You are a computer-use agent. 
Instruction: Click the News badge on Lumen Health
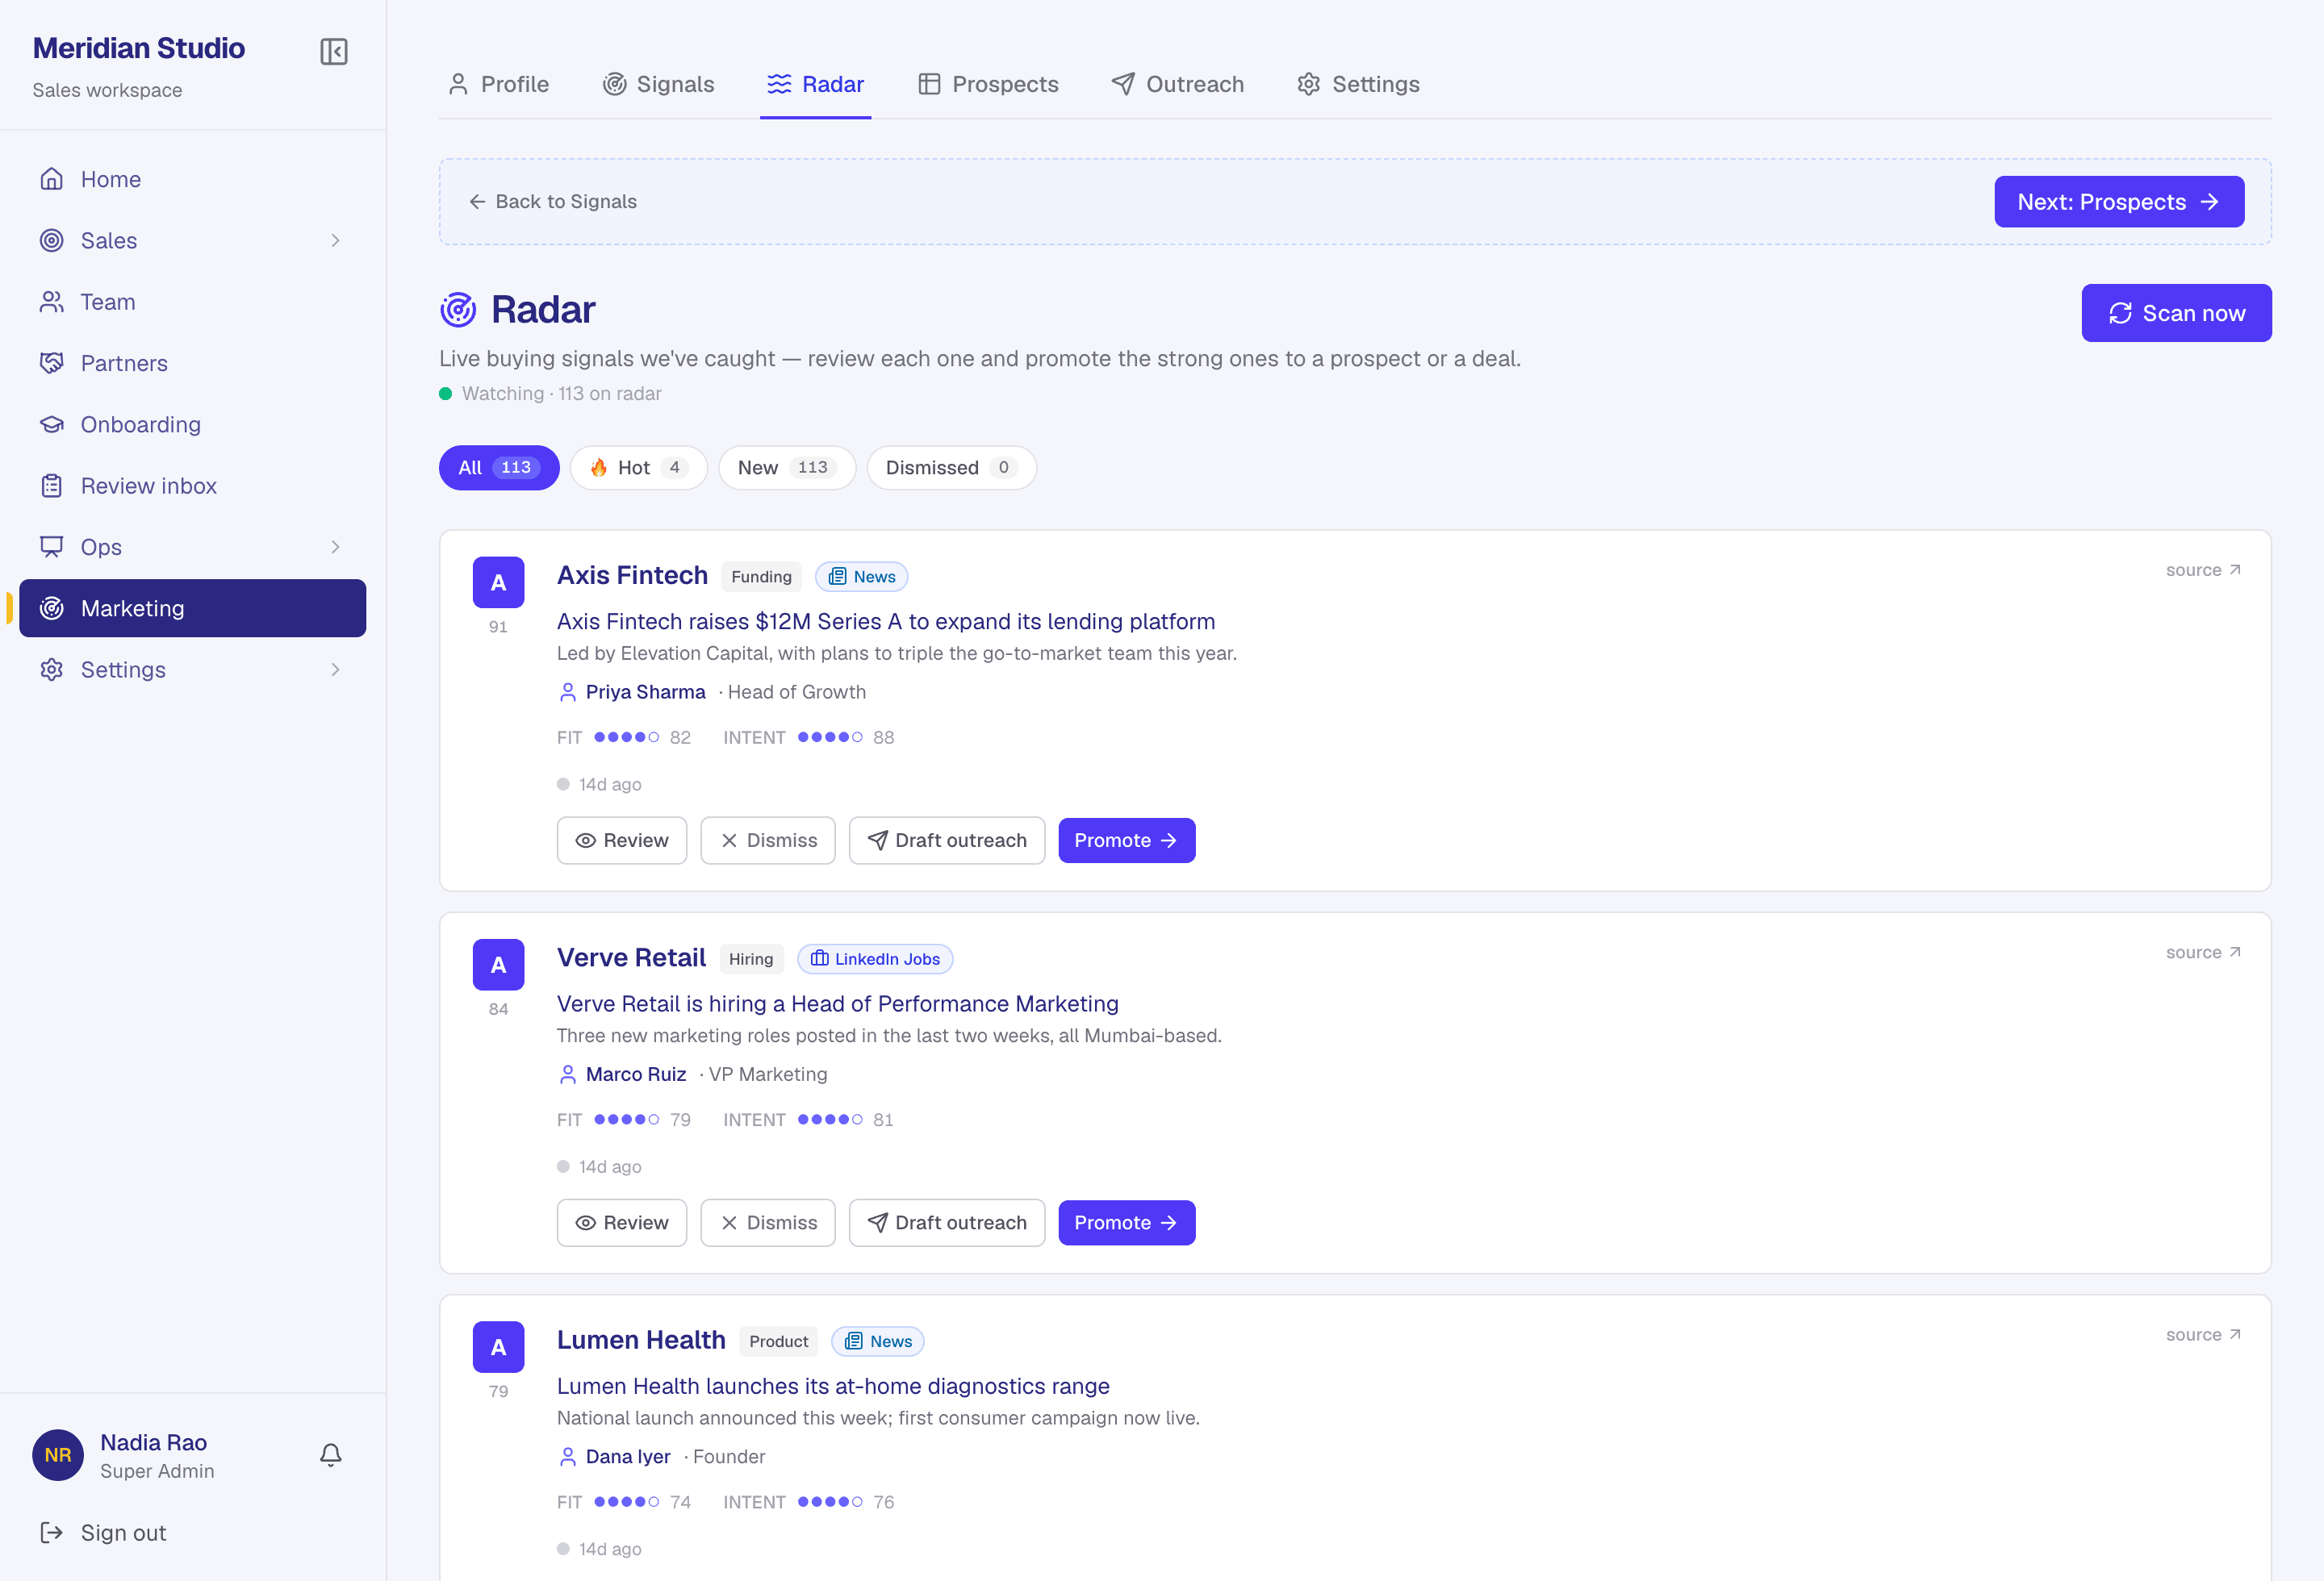(x=877, y=1341)
